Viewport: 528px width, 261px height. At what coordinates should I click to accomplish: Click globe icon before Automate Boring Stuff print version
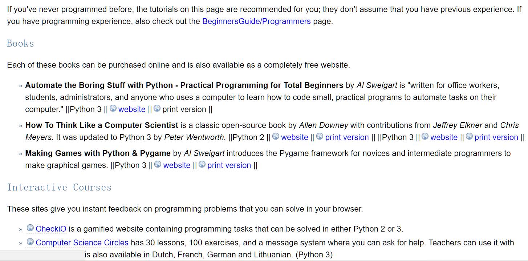pos(157,108)
